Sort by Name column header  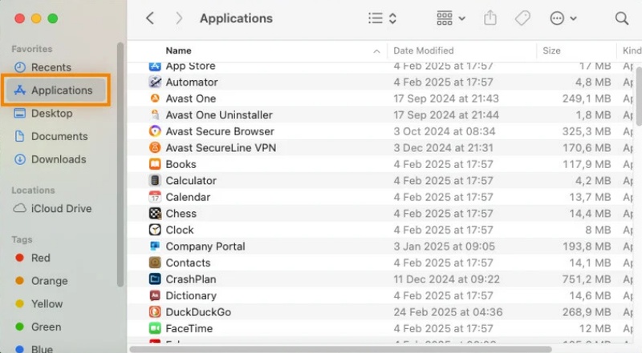178,50
